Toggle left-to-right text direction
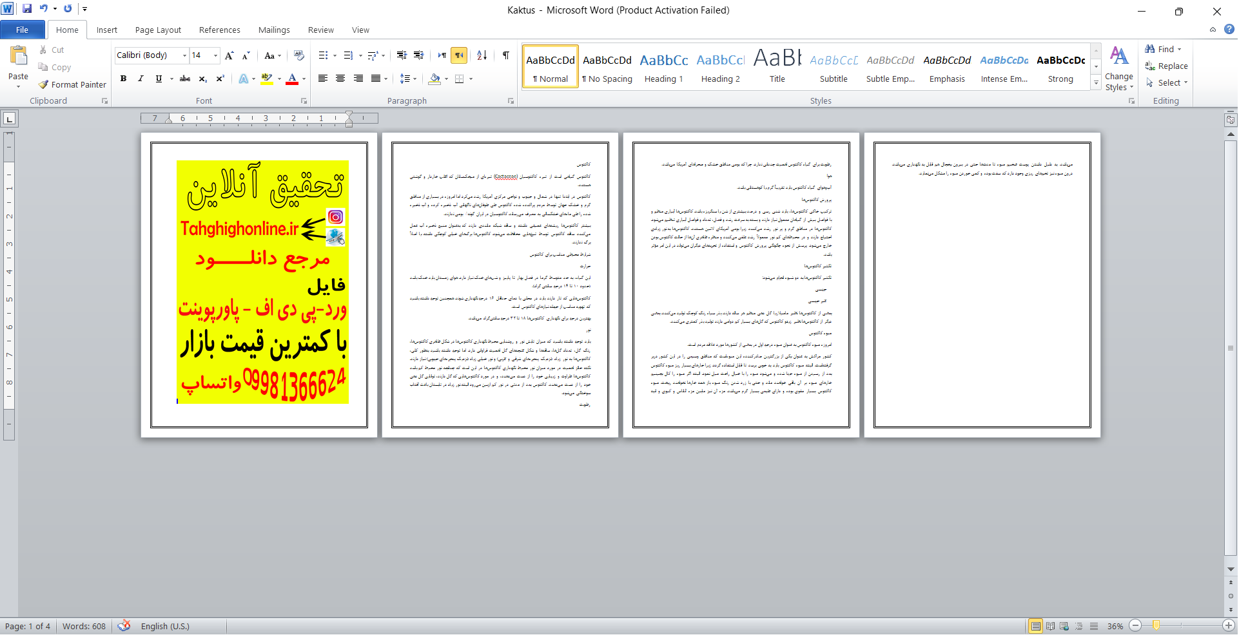The width and height of the screenshot is (1239, 635). tap(442, 55)
